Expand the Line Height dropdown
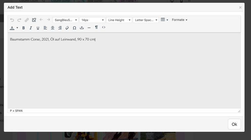 coord(119,20)
